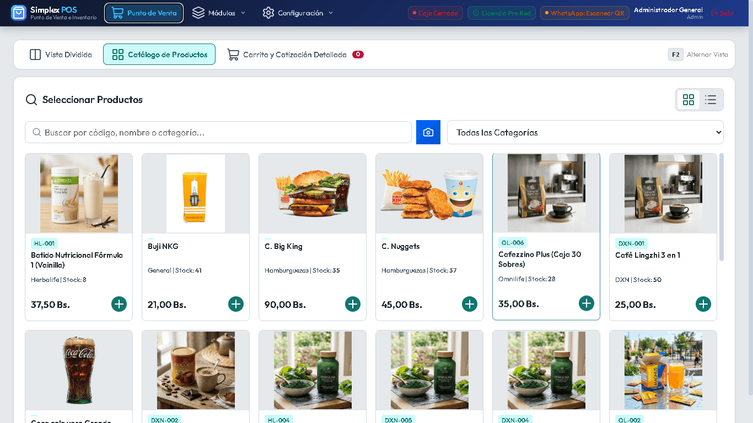Click the HL-001 product code tag
The height and width of the screenshot is (423, 753).
click(44, 243)
